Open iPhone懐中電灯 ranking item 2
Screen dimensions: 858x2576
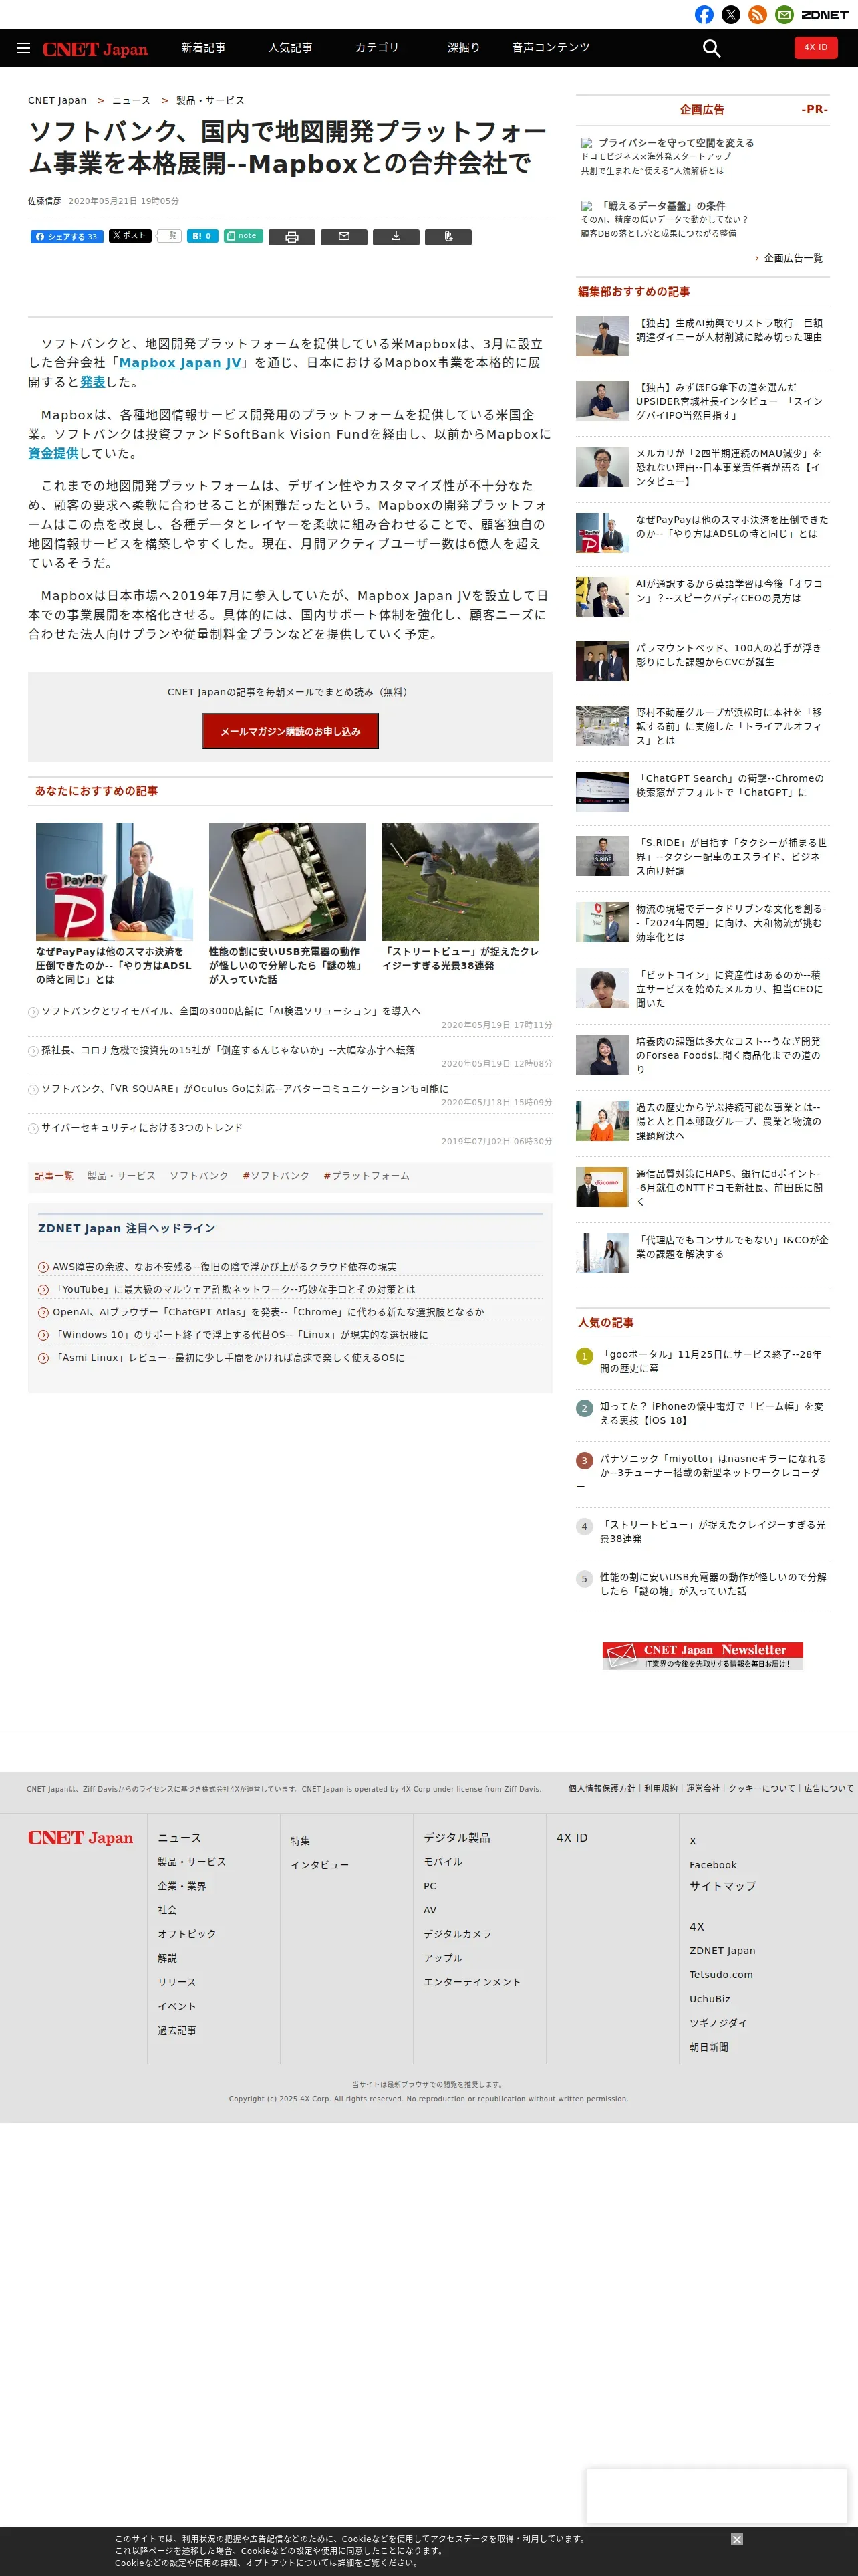pyautogui.click(x=713, y=1413)
